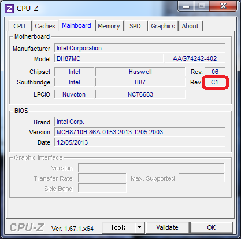The height and width of the screenshot is (239, 241).
Task: Switch to the CPU tab
Action: pos(19,26)
